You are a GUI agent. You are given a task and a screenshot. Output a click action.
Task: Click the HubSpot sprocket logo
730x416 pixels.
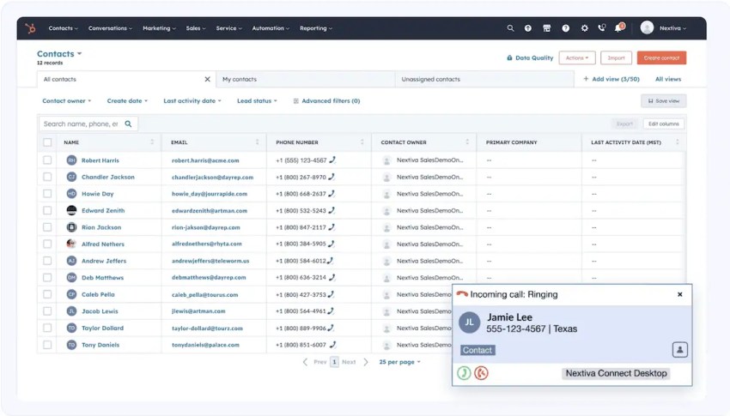click(31, 28)
